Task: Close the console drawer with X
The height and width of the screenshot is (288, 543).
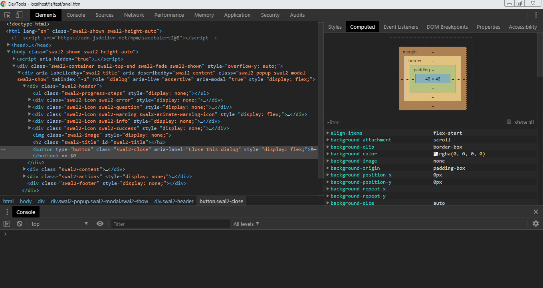Action: click(x=536, y=212)
